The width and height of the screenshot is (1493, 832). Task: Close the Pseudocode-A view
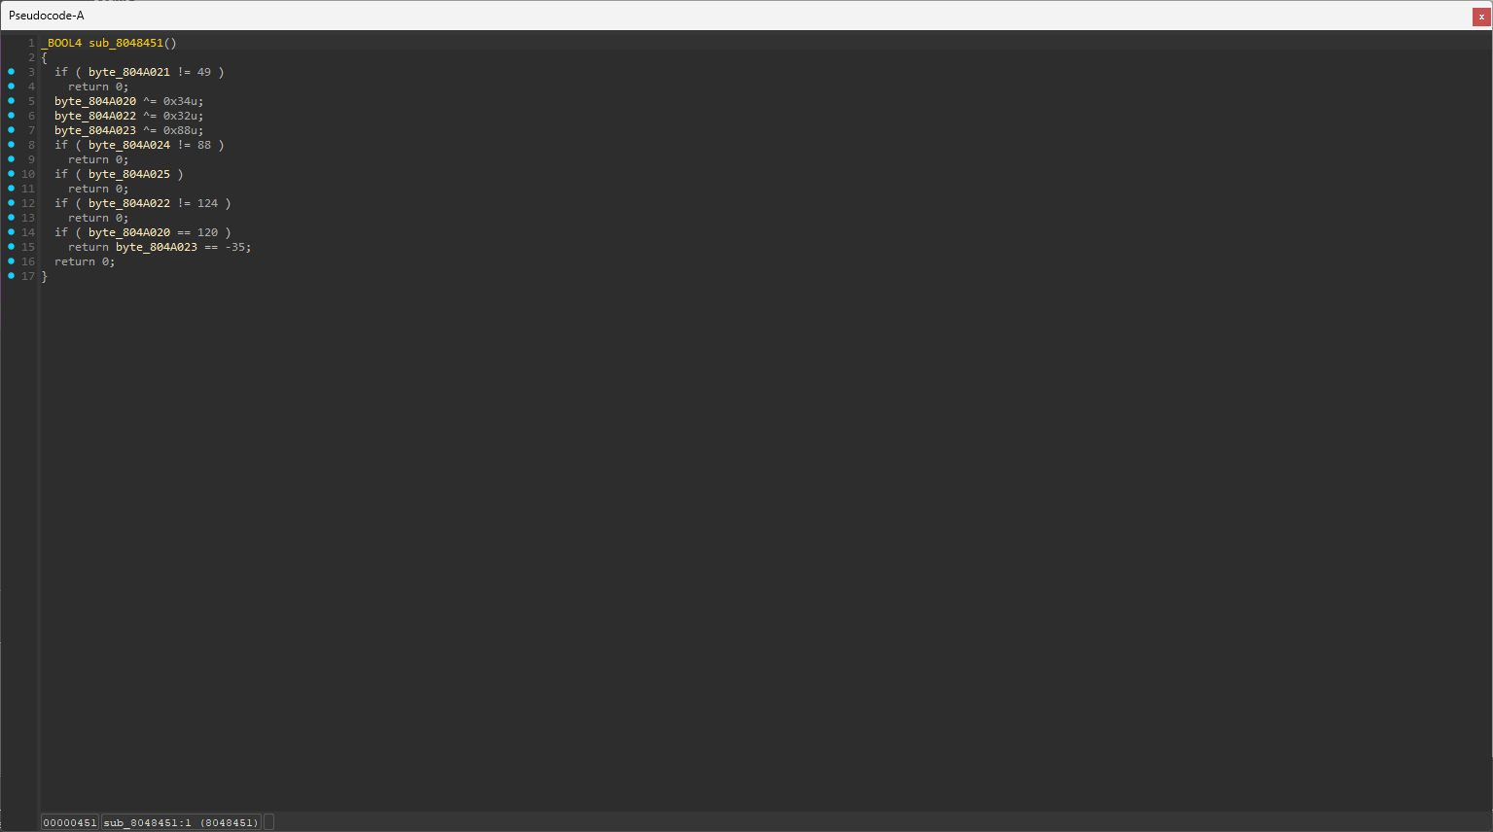[1481, 17]
